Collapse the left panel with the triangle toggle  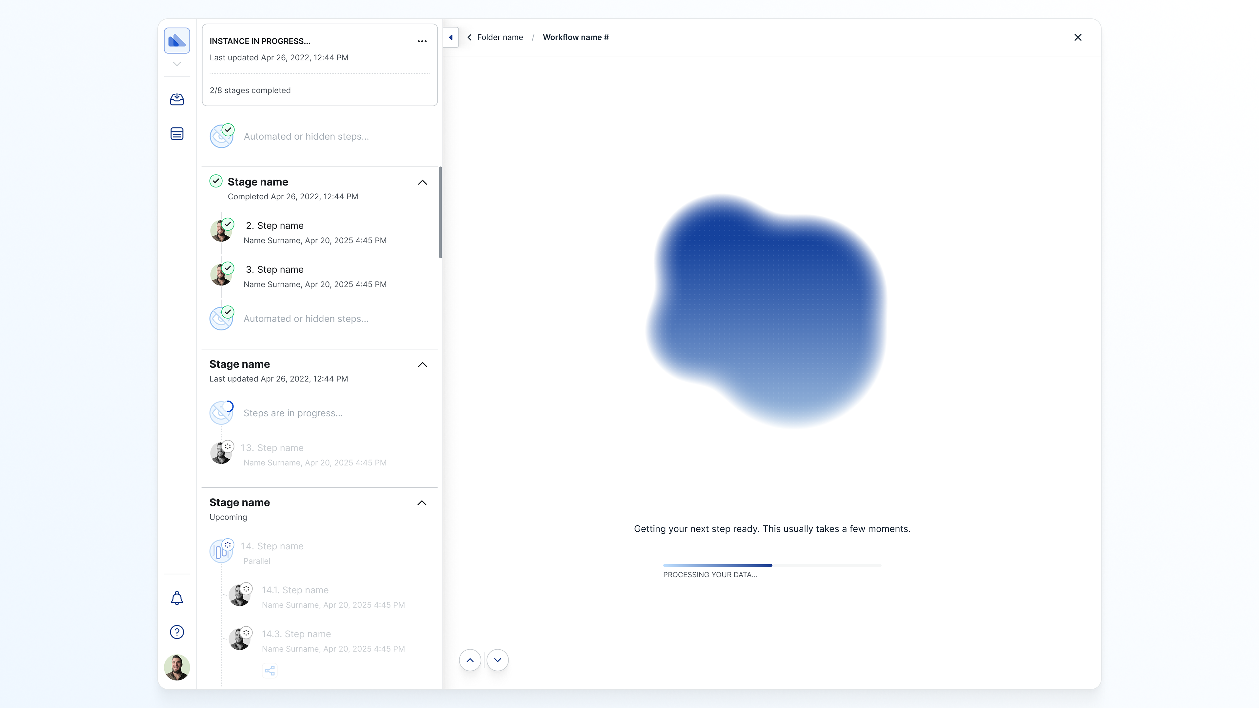450,38
